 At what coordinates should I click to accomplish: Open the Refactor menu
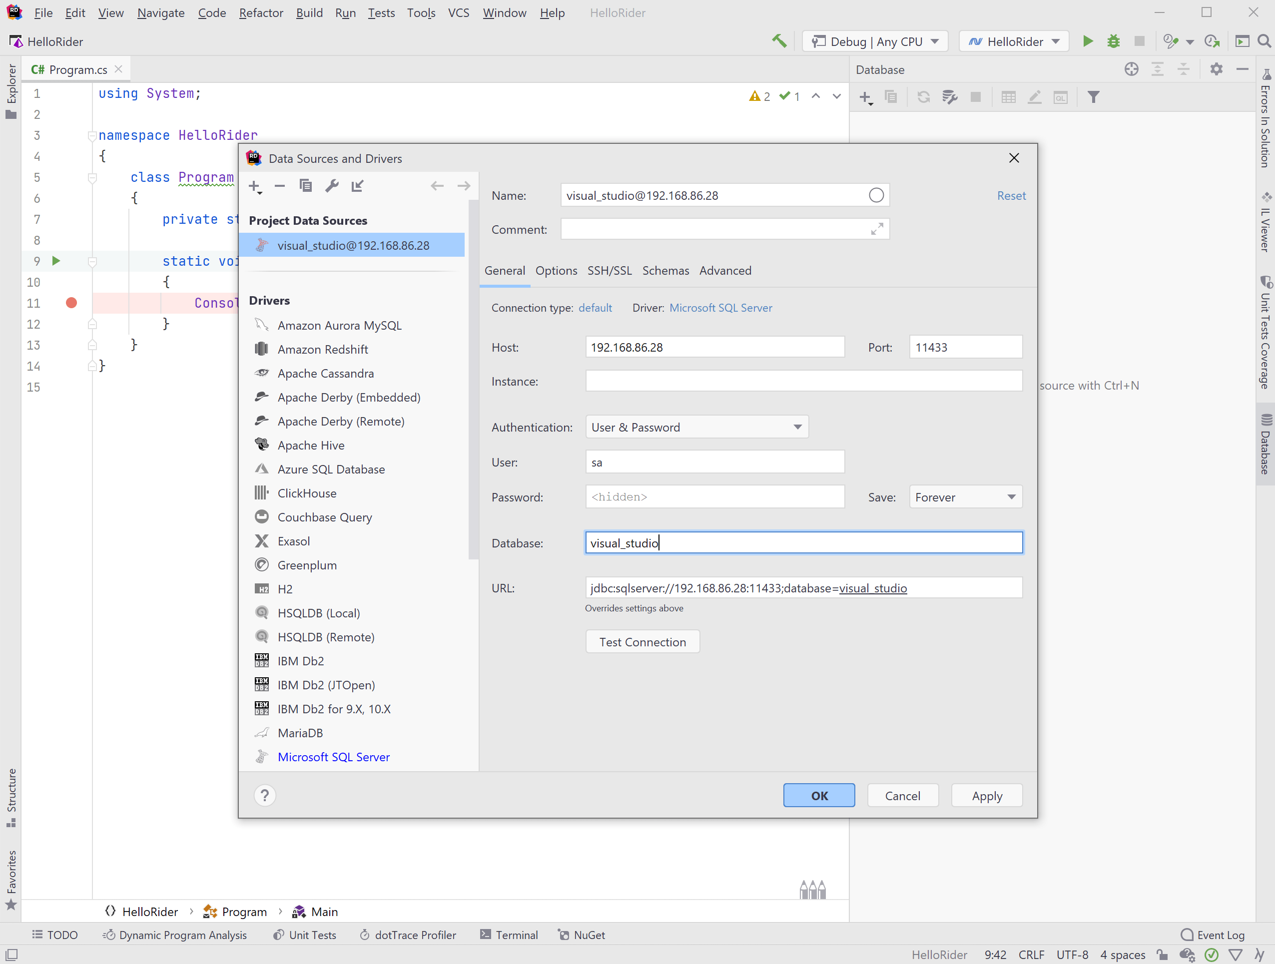pos(260,12)
